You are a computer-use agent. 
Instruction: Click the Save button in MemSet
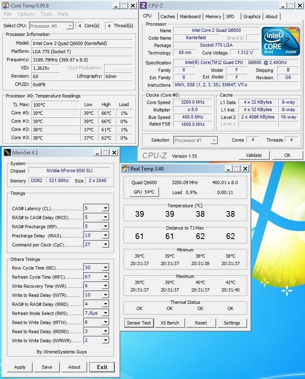47,367
